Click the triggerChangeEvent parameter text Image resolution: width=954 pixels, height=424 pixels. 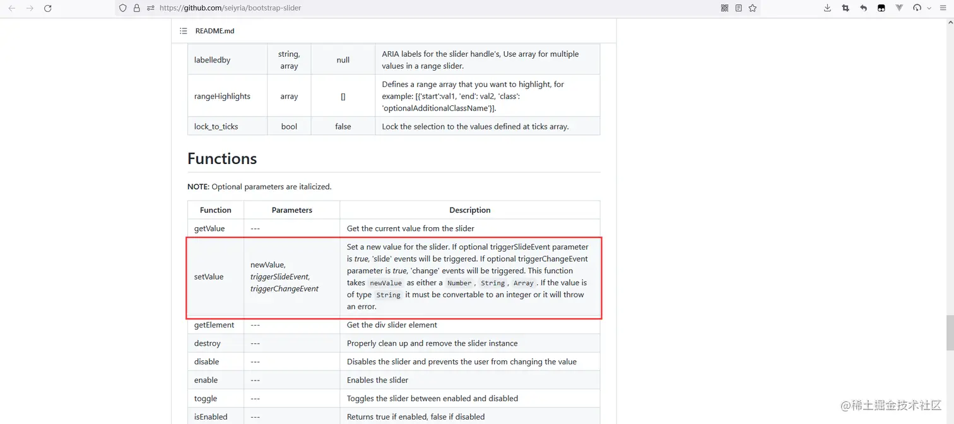[285, 288]
